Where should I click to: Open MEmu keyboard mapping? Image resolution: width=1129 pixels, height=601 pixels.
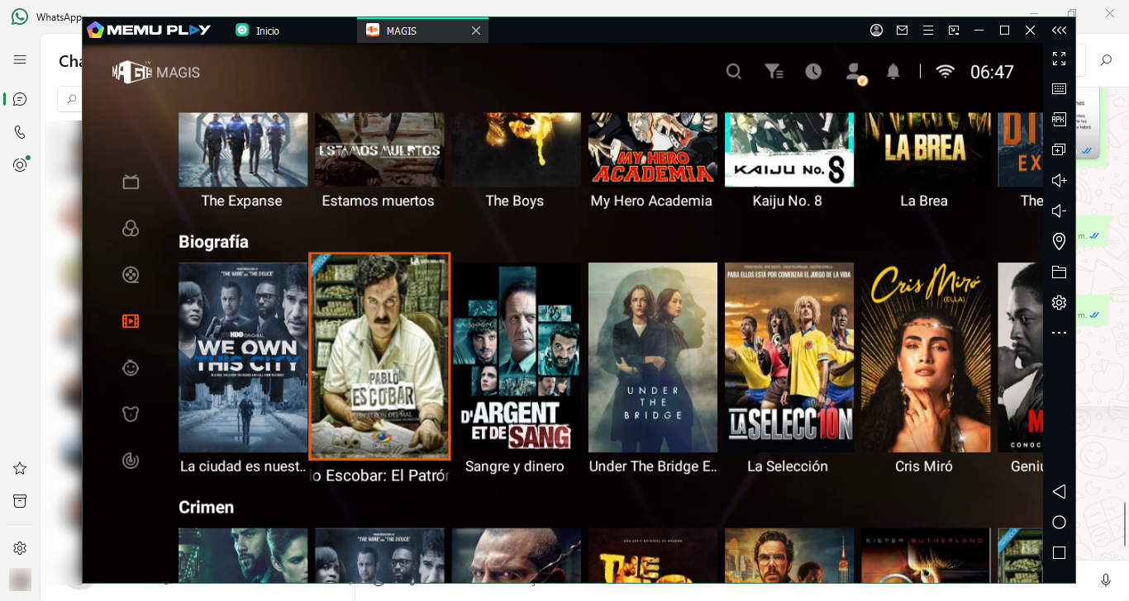[1059, 89]
